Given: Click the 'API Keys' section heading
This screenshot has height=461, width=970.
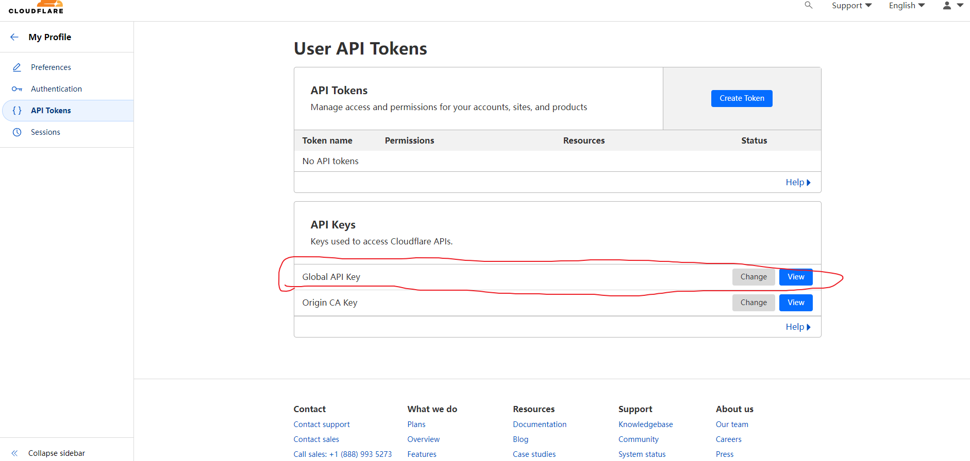Looking at the screenshot, I should (333, 225).
